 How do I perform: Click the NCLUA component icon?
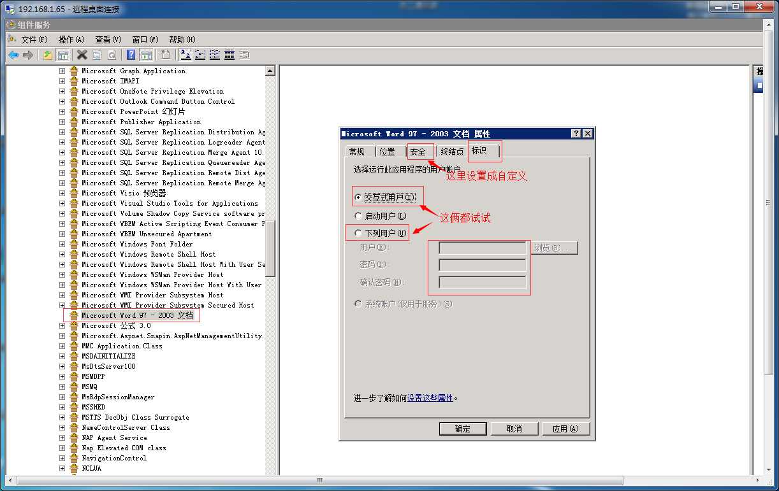[x=74, y=468]
